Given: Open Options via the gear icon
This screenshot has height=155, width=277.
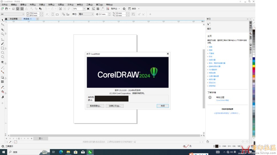Looking at the screenshot, I should (x=124, y=9).
